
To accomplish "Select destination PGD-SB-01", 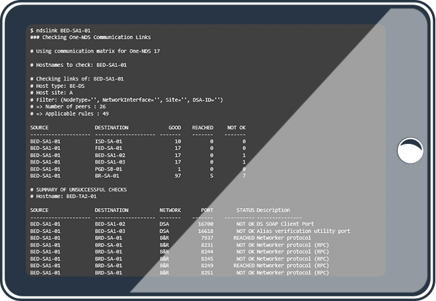I will click(x=108, y=169).
